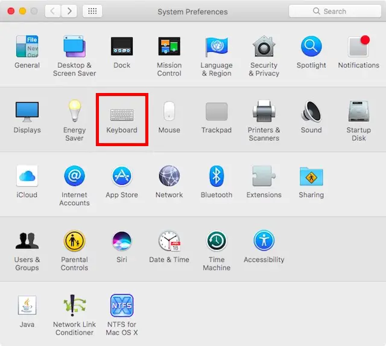Viewport: 386px width, 346px height.
Task: Click the back navigation arrow
Action: pyautogui.click(x=52, y=11)
